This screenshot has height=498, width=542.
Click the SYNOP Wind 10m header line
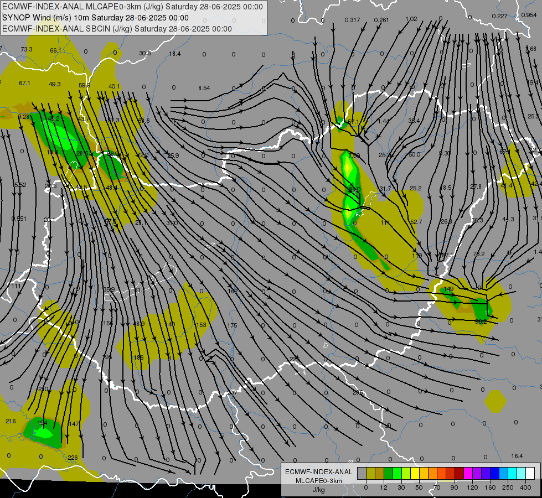pos(95,18)
